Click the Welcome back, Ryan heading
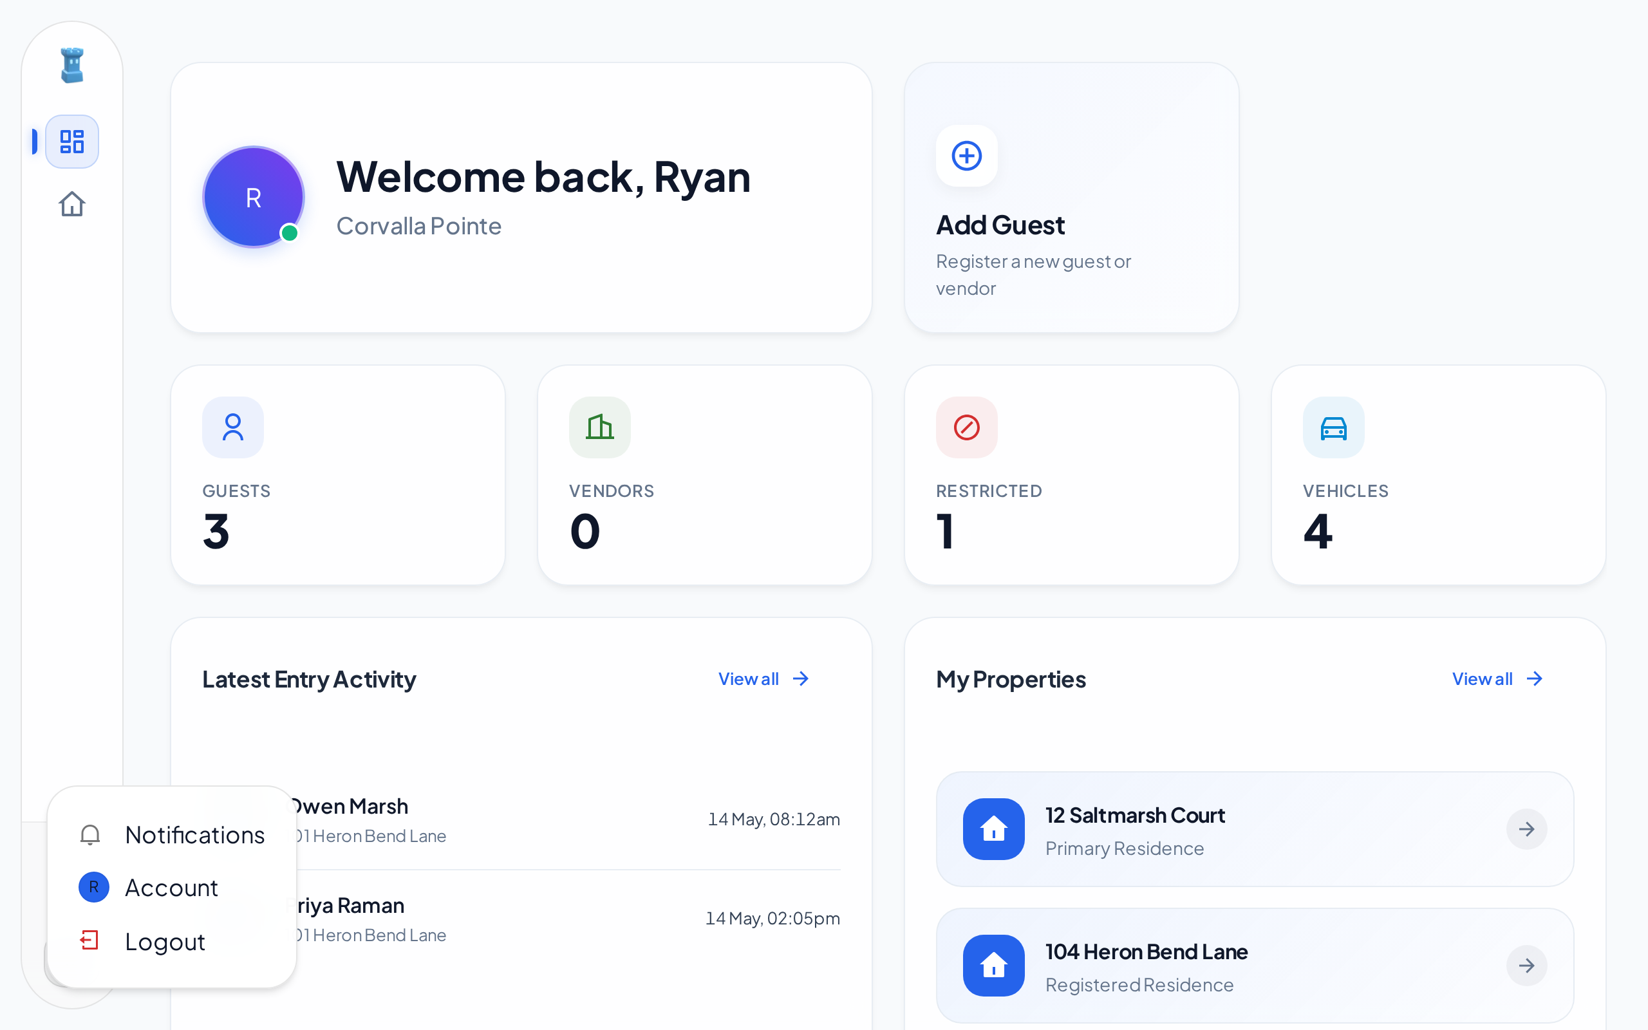 pos(543,177)
